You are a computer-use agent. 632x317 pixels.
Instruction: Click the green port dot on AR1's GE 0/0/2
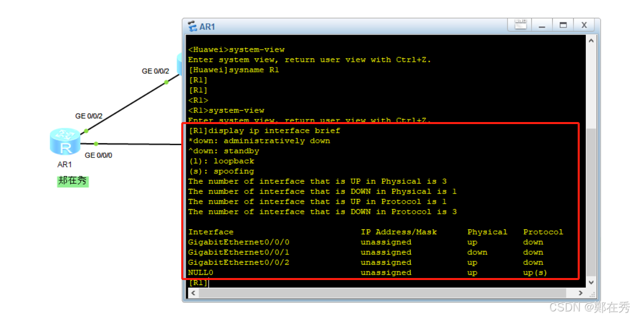pyautogui.click(x=86, y=131)
